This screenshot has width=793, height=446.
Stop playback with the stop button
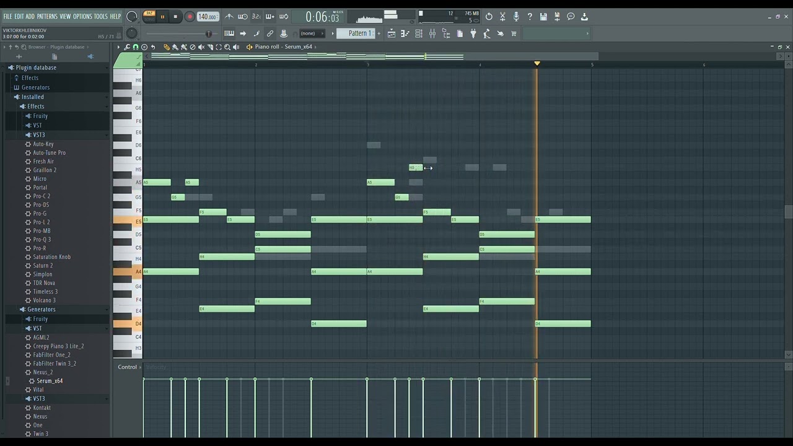(x=175, y=17)
